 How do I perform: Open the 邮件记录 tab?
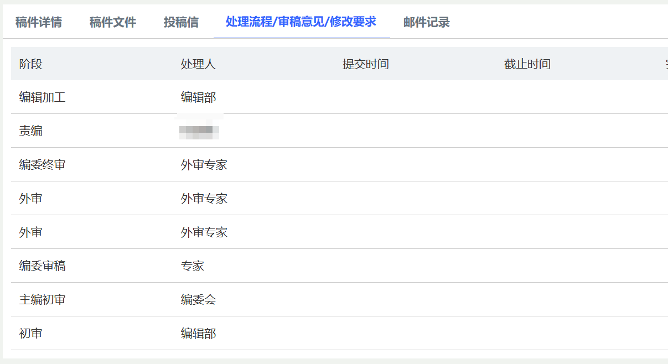coord(426,22)
